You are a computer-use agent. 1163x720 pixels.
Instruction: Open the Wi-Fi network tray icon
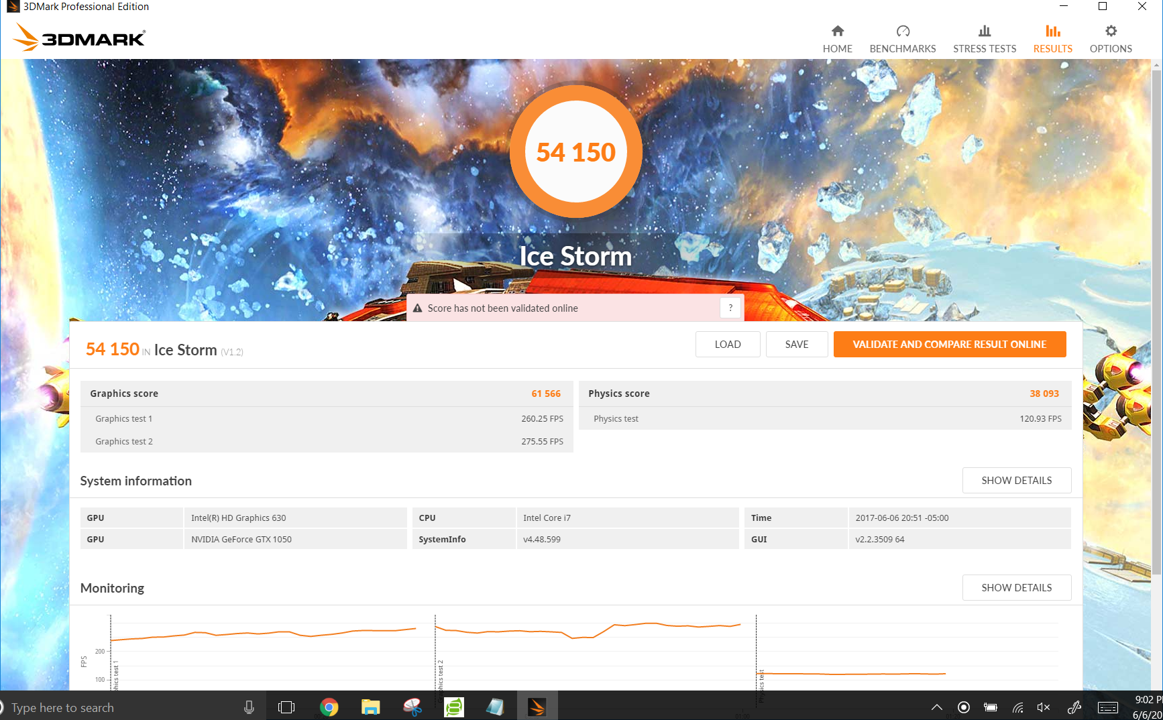tap(1017, 707)
